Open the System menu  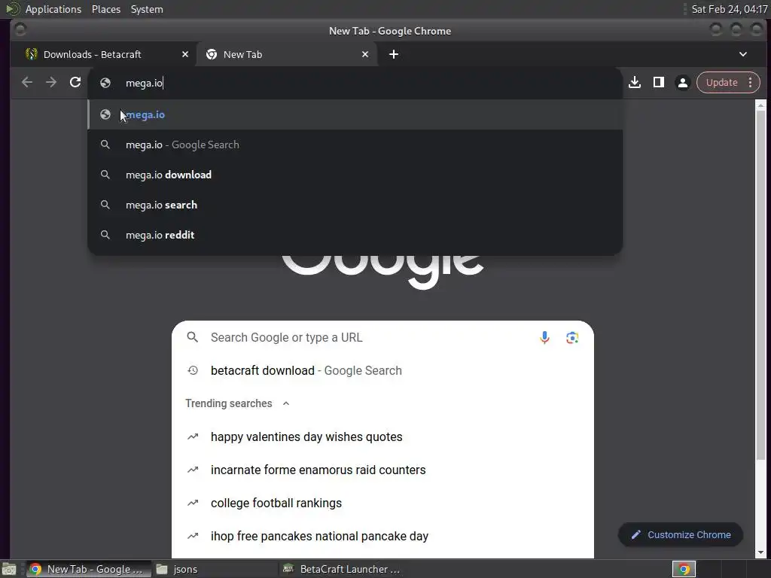[x=147, y=9]
